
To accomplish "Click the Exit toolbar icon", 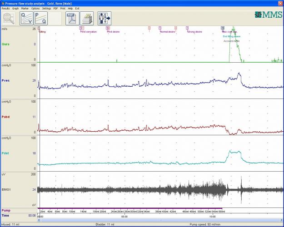I will [104, 18].
